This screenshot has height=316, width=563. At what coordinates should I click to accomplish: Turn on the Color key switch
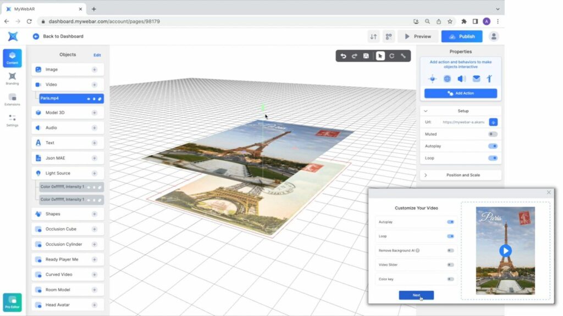point(450,279)
